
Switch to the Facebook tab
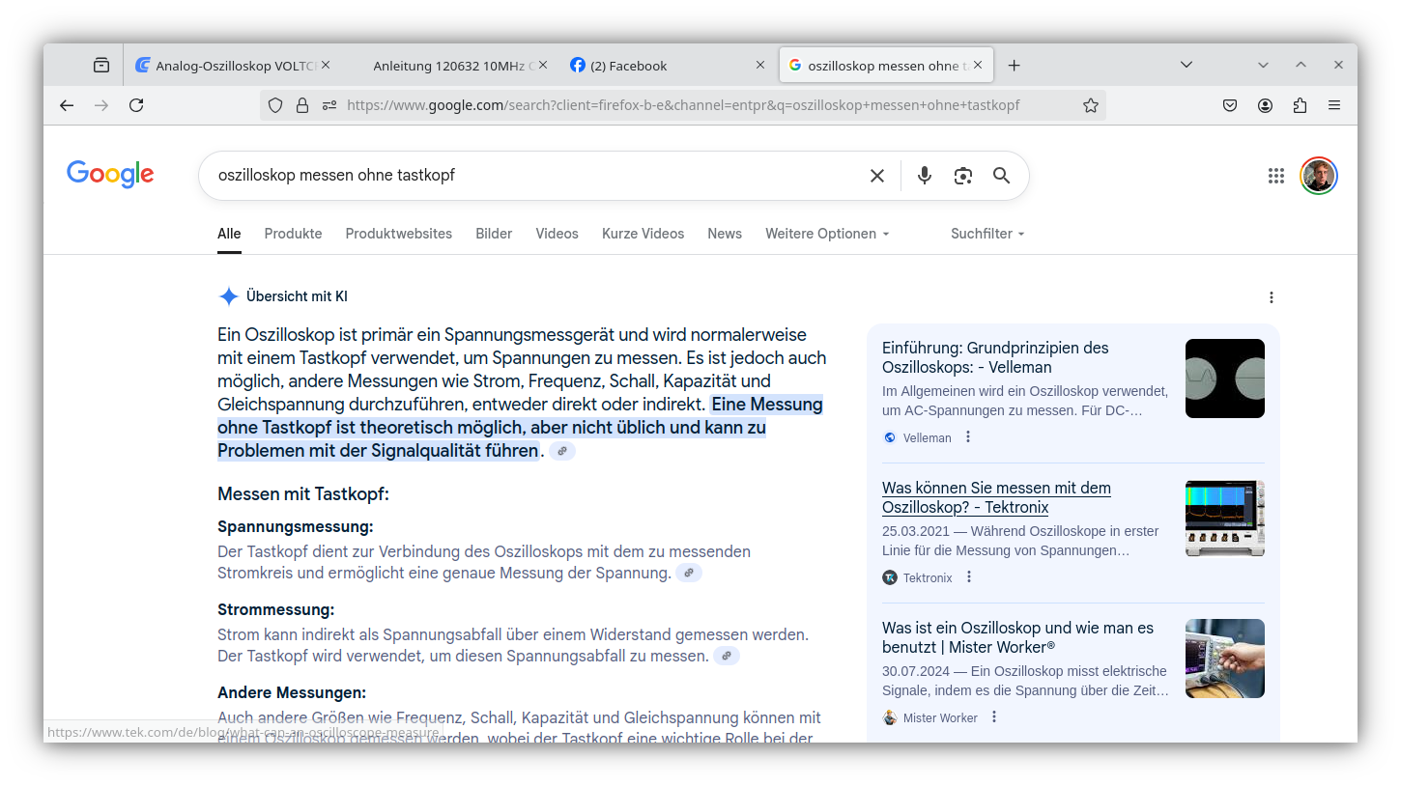click(629, 65)
